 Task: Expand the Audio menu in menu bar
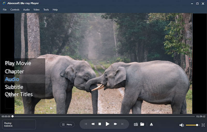pos(26,10)
